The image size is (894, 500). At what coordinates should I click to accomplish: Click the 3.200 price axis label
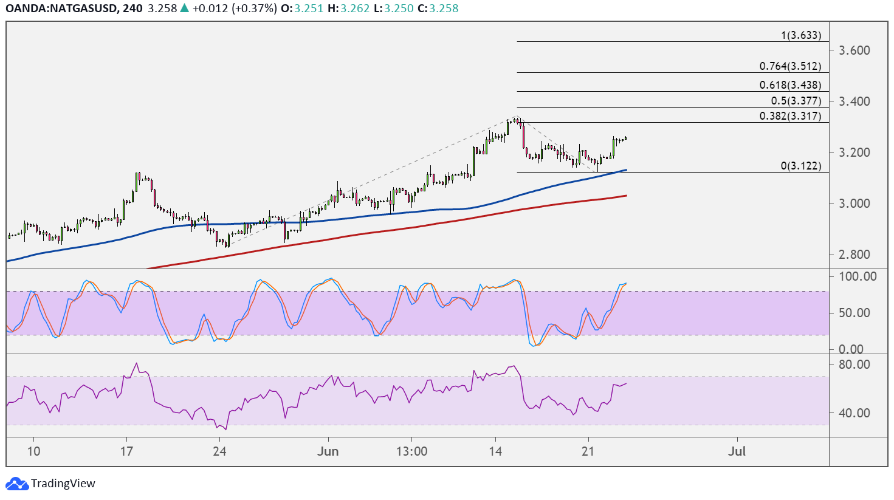coord(854,152)
